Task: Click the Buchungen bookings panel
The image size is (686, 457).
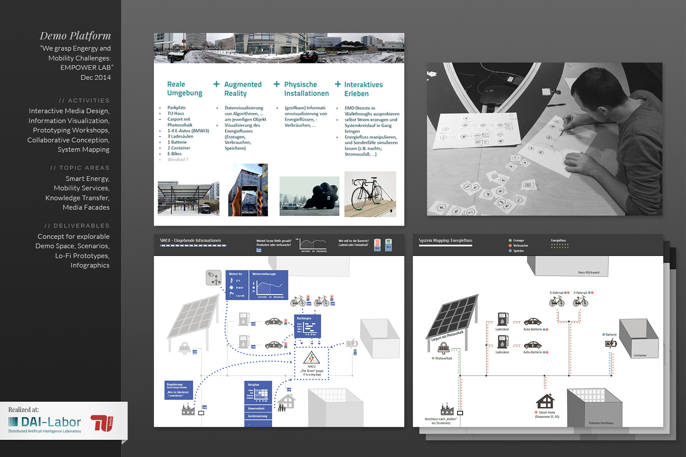Action: point(308,326)
